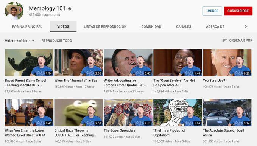The image size is (257, 146).
Task: Click the verified checkmark badge
Action: (70, 9)
